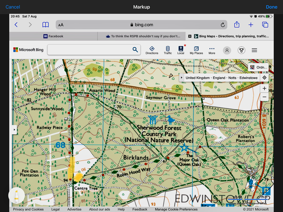
Task: Reload the page with refresh icon
Action: 223,24
